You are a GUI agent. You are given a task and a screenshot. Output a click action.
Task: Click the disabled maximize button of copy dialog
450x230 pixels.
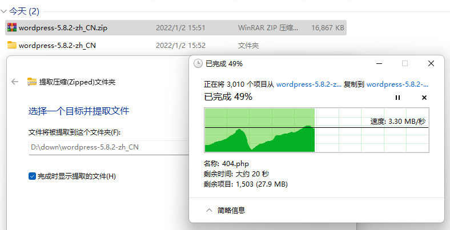point(405,63)
